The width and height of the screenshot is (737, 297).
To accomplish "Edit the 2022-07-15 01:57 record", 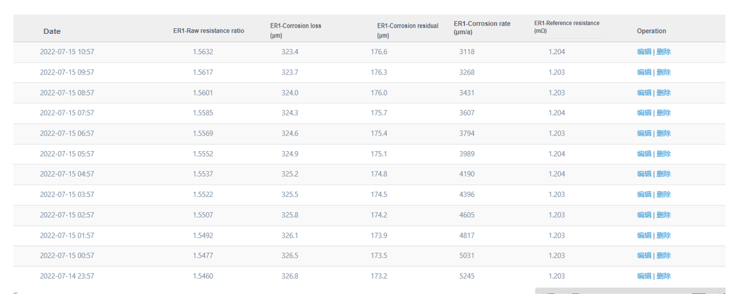I will pyautogui.click(x=644, y=235).
